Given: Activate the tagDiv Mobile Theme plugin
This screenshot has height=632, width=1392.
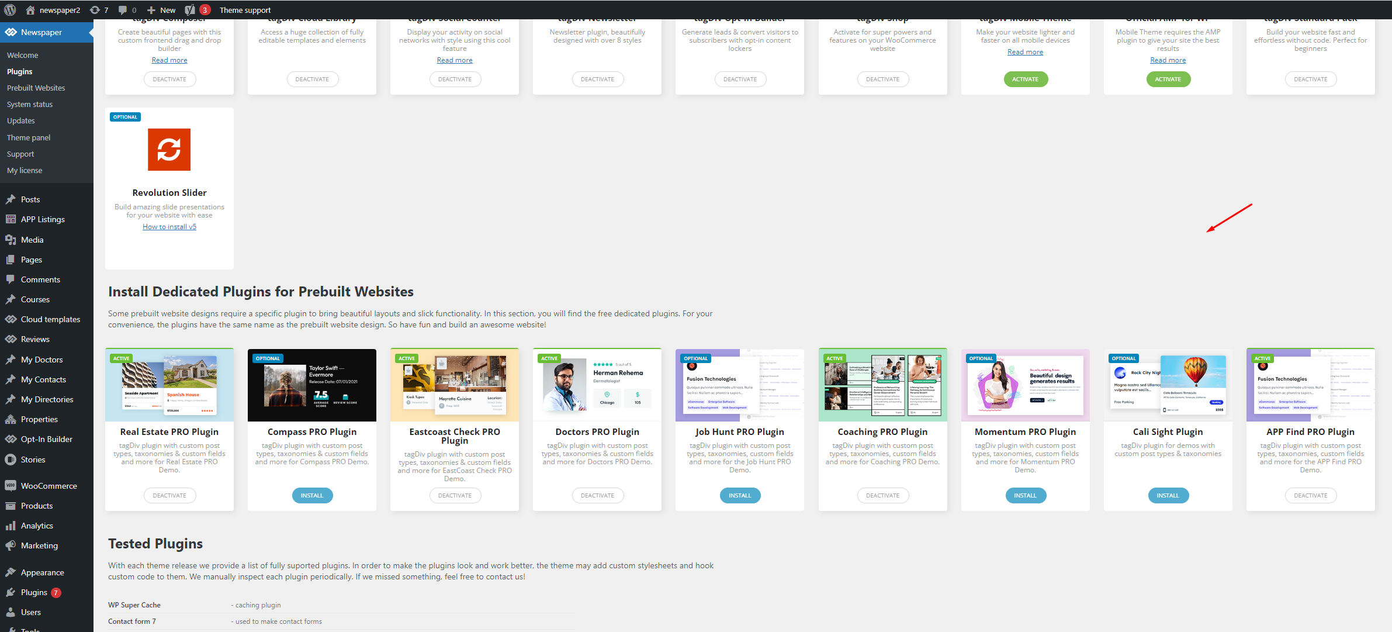Looking at the screenshot, I should click(x=1025, y=79).
